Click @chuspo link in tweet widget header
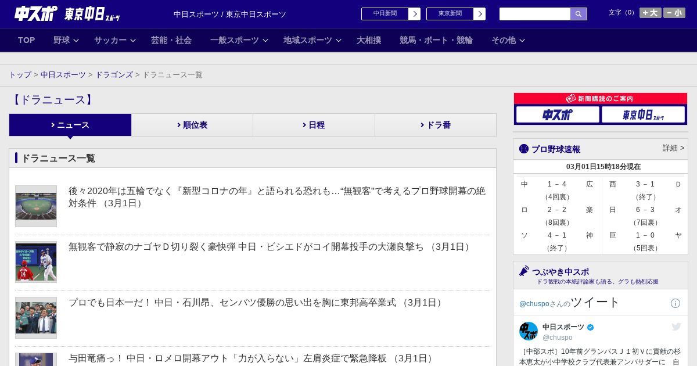 tap(534, 304)
